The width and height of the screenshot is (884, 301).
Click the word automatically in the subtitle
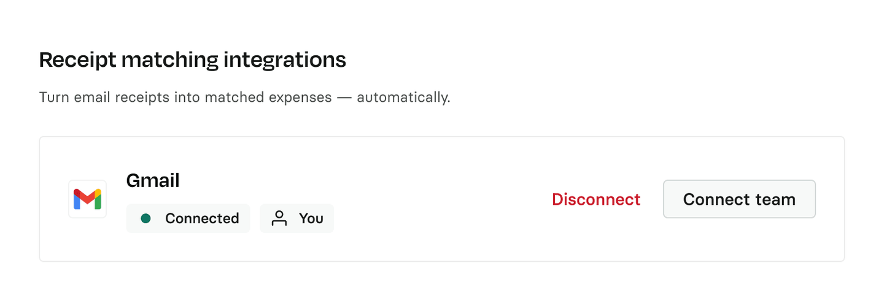tap(403, 97)
